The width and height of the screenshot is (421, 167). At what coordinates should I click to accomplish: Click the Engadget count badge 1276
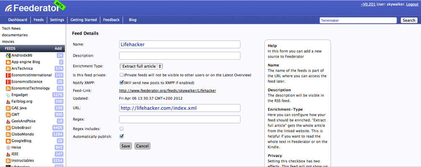[58, 95]
